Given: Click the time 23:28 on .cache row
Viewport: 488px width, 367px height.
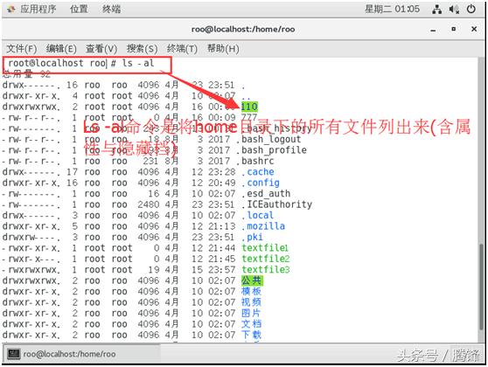Looking at the screenshot, I should [221, 172].
